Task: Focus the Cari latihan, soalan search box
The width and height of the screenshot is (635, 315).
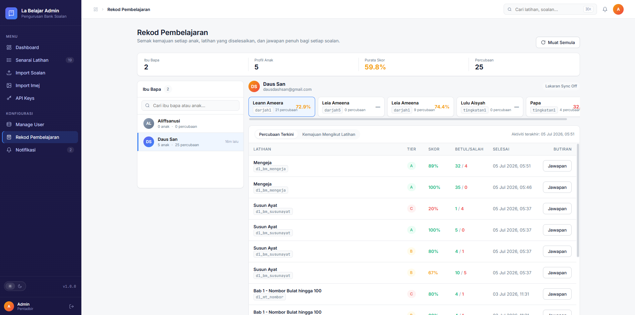Action: point(550,9)
